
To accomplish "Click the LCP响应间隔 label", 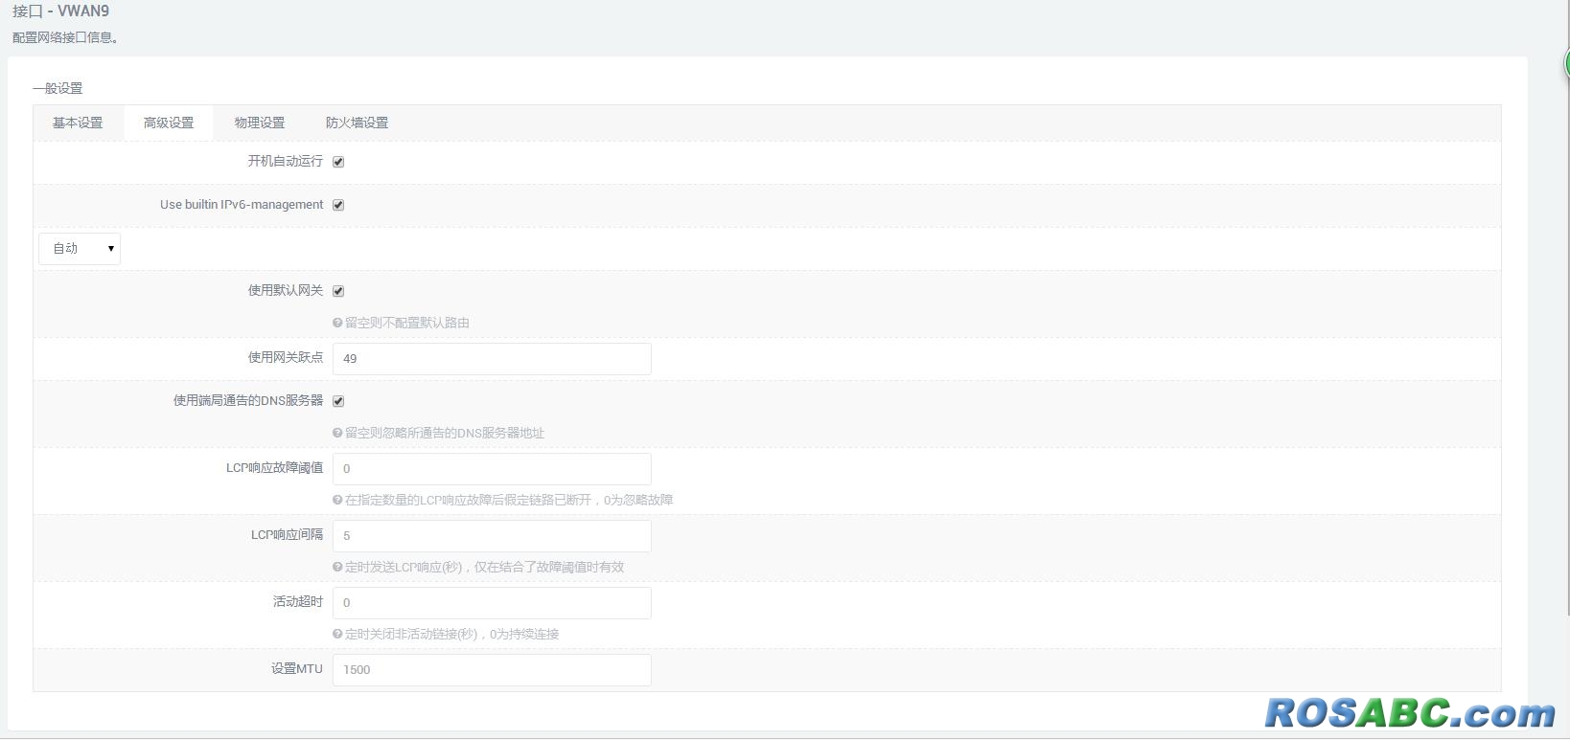I will [288, 534].
